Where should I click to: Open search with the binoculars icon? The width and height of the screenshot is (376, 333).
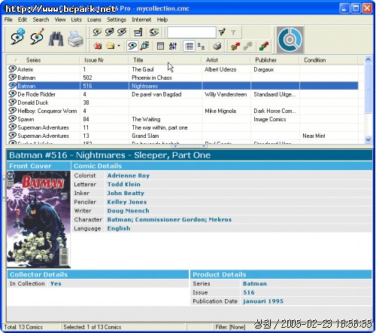coord(56,38)
